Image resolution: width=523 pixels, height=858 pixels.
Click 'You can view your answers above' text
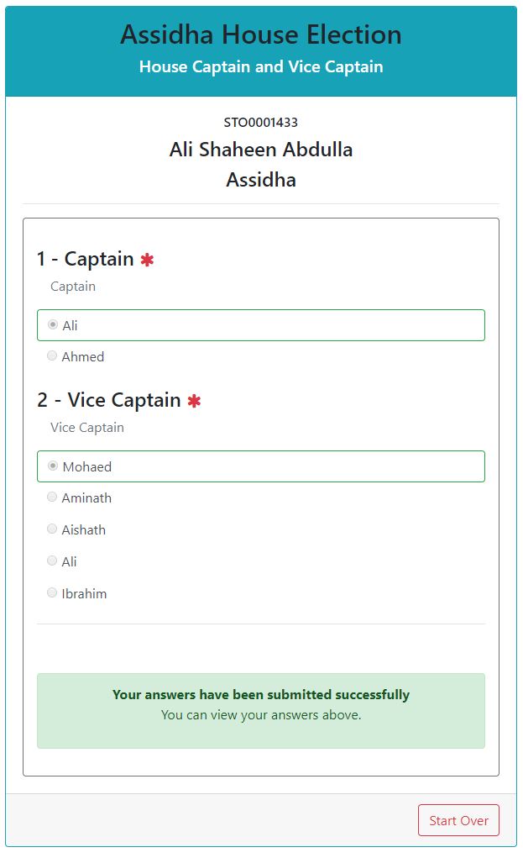(x=260, y=715)
